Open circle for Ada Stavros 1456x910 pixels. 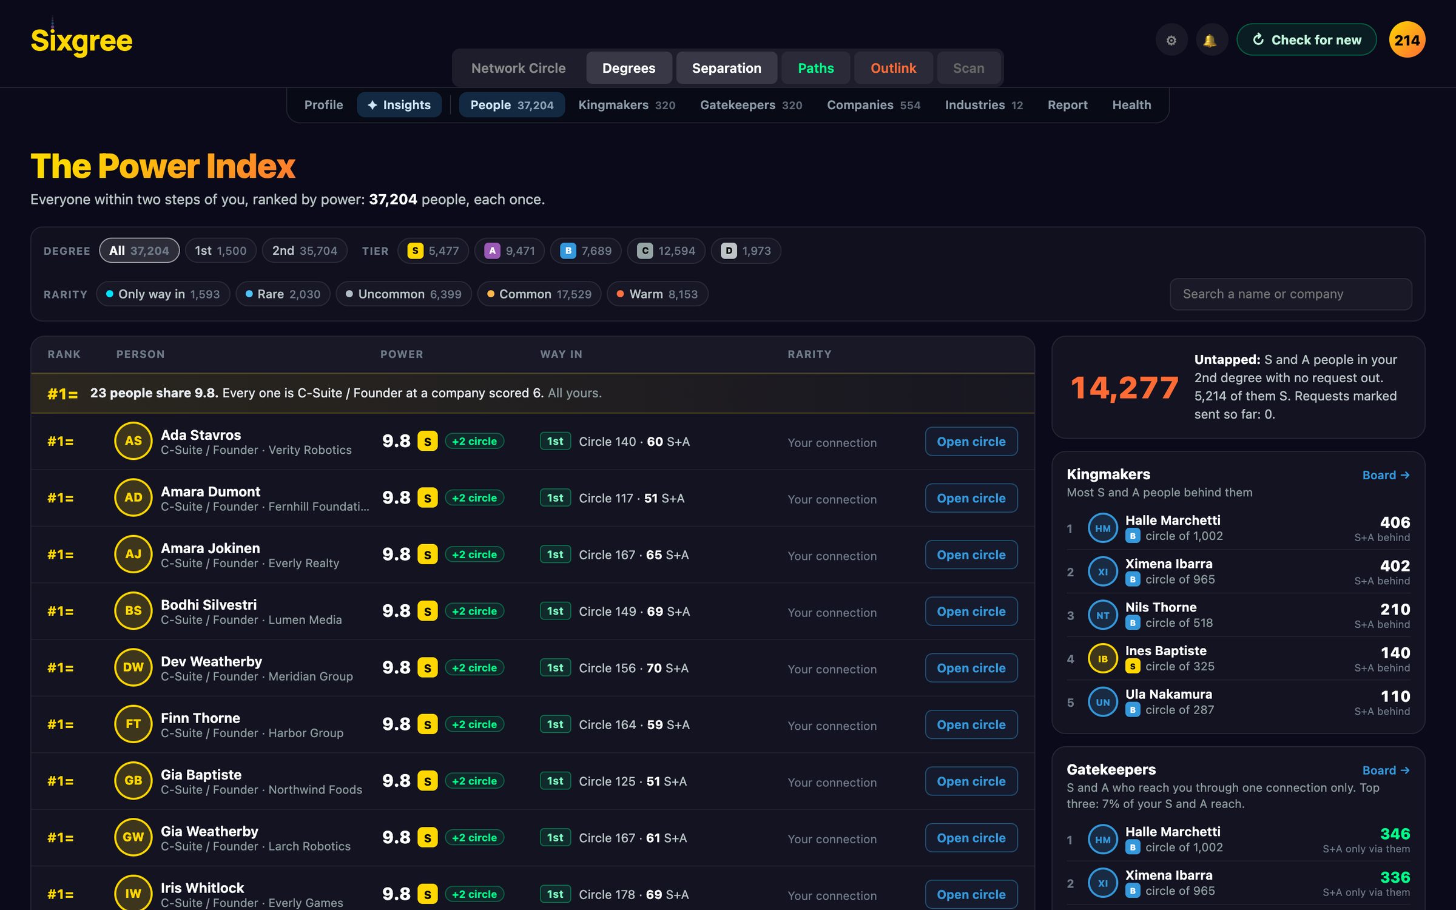coord(971,442)
